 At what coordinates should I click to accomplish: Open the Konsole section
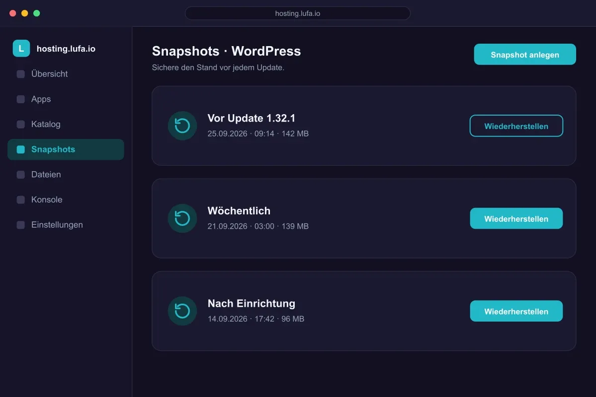[66, 199]
